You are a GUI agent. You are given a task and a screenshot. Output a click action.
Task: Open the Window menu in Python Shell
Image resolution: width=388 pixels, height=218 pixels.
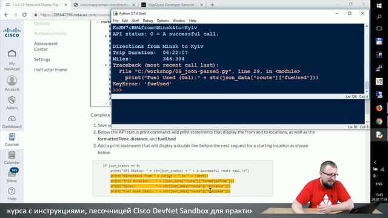point(179,21)
